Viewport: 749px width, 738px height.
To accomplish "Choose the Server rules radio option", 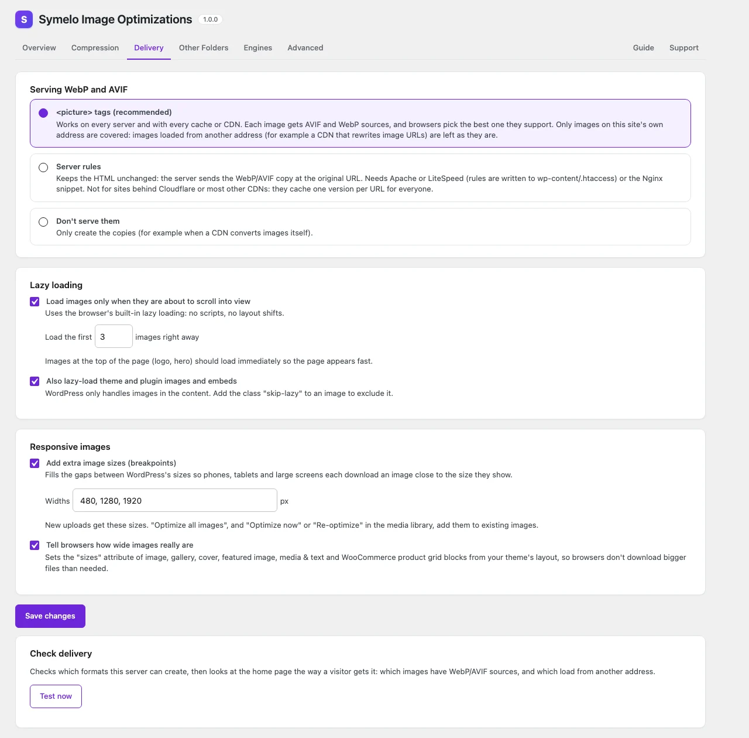I will [43, 168].
